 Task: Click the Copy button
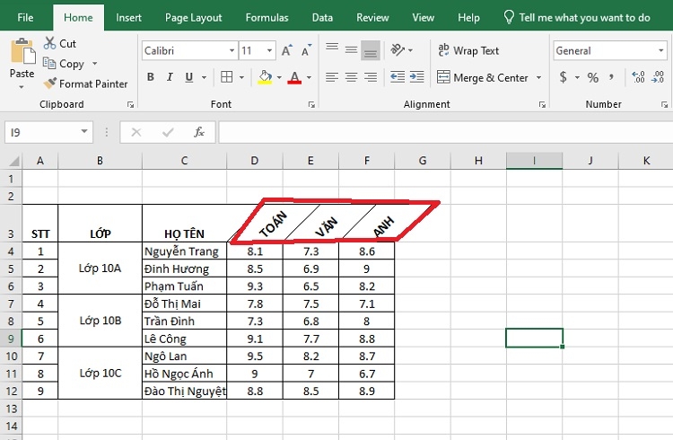[64, 64]
